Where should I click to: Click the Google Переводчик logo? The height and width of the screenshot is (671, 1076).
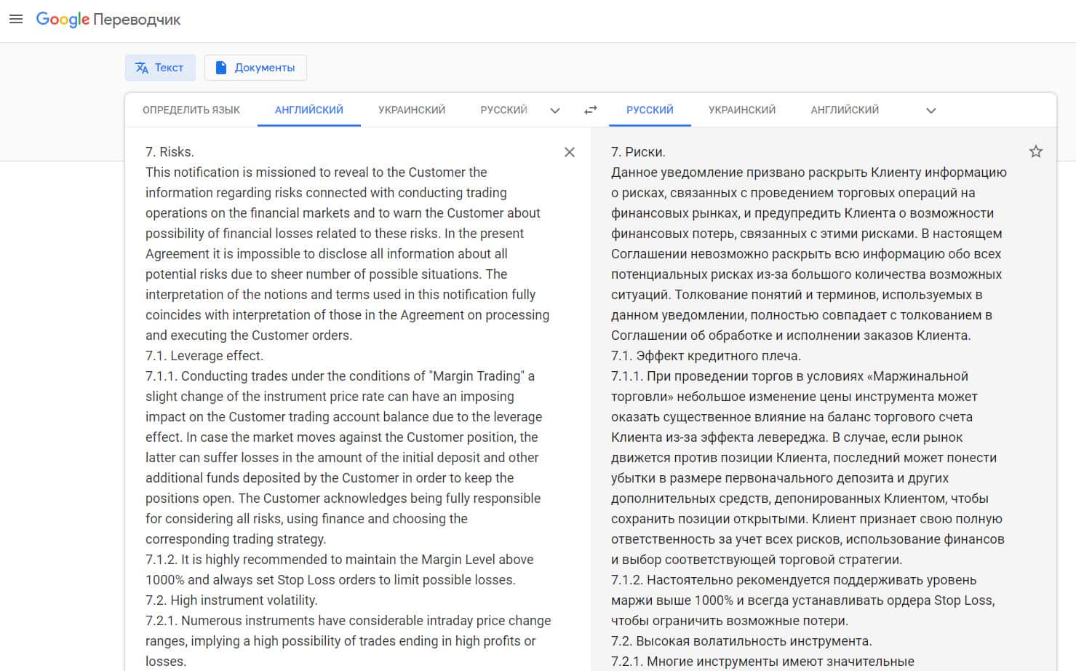pyautogui.click(x=108, y=20)
